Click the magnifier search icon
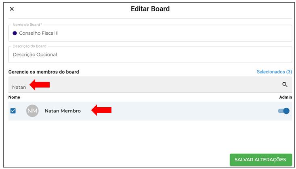296x169 pixels. 285,84
